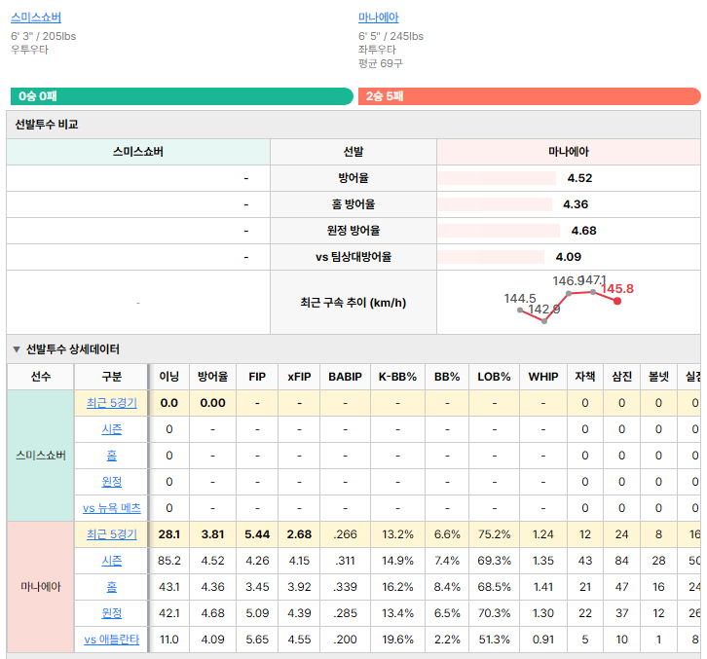Click the 평균 69구 text
This screenshot has height=659, width=707.
coord(381,63)
